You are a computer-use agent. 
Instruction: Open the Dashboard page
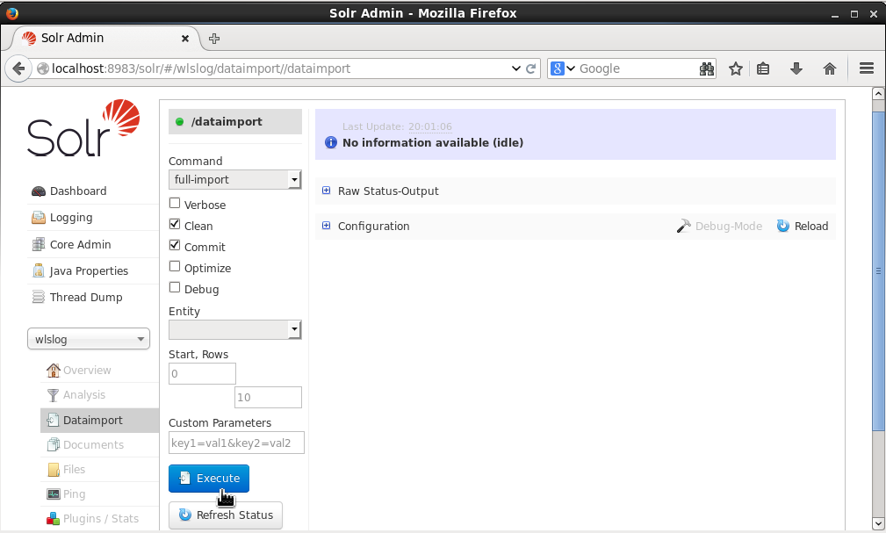[78, 191]
